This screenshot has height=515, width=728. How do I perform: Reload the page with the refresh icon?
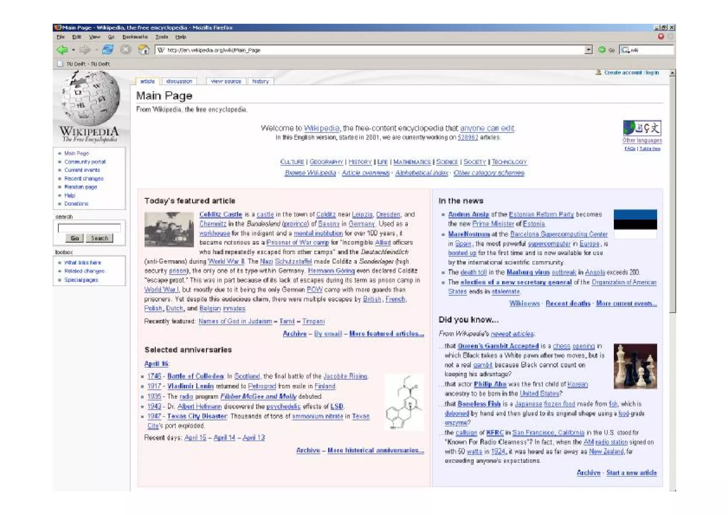[108, 50]
